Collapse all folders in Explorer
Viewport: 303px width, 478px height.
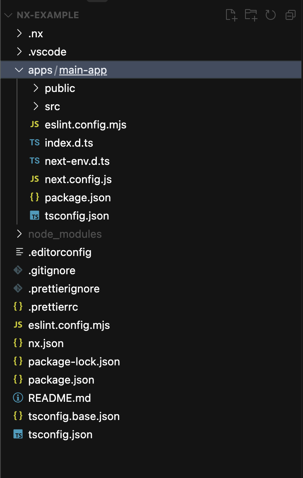point(291,15)
